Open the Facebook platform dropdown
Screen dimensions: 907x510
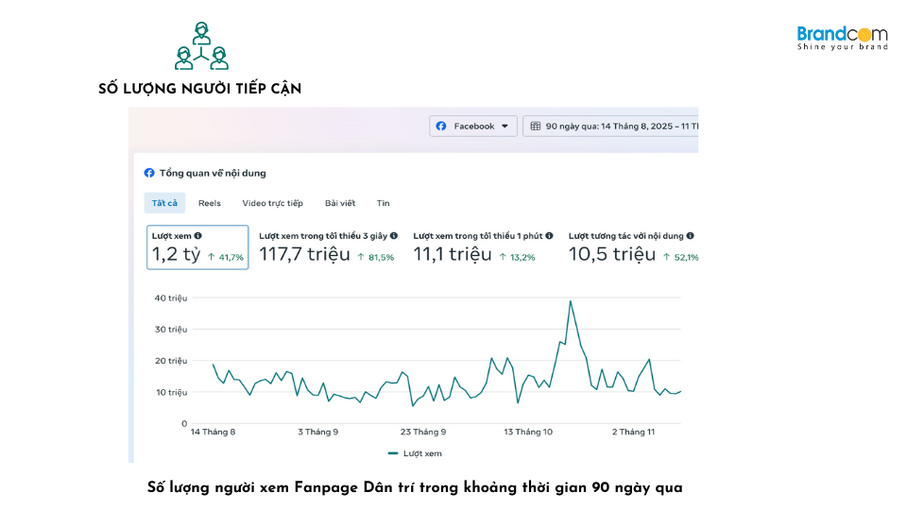tap(473, 126)
